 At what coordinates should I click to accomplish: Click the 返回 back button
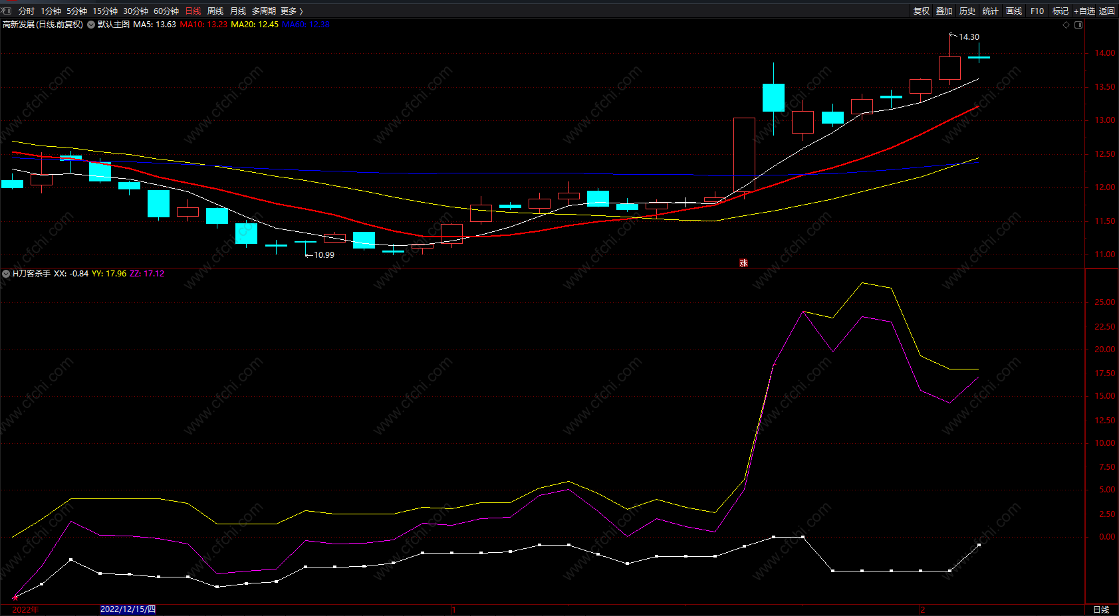coord(1107,11)
